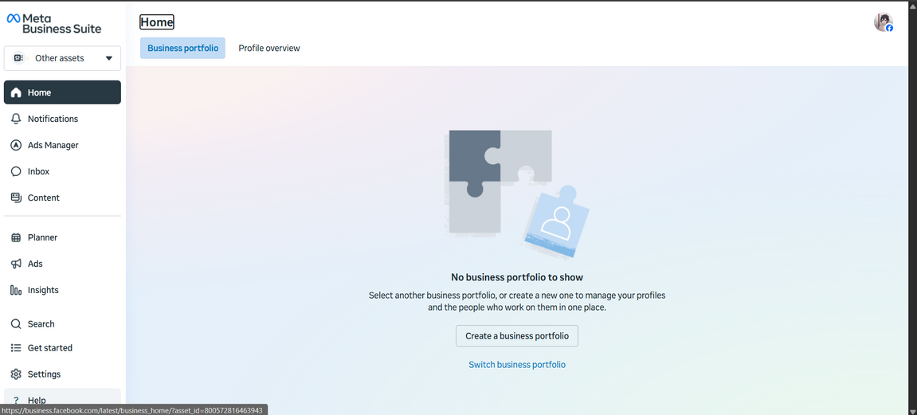The image size is (917, 415).
Task: Open the profile avatar at top right
Action: [x=883, y=22]
